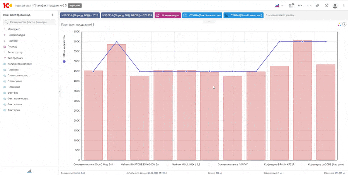Expand the Регистратор dimension

tap(5, 52)
